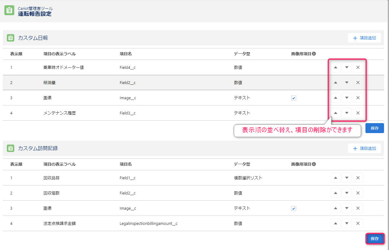389x250 pixels.
Task: Click the カスタム日報 section title
Action: 33,38
